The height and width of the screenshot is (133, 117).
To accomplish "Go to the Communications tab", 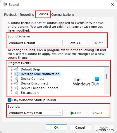I will pos(63,15).
